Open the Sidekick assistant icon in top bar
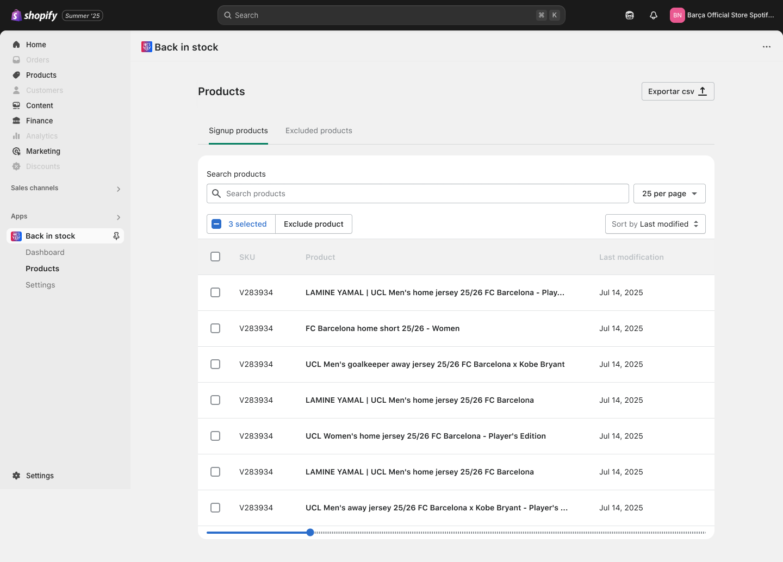783x562 pixels. point(630,15)
